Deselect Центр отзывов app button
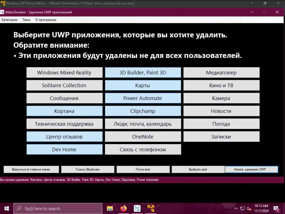 pyautogui.click(x=64, y=137)
